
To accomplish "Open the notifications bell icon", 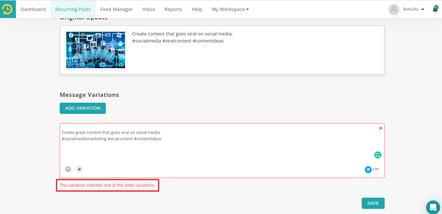I will coord(435,9).
